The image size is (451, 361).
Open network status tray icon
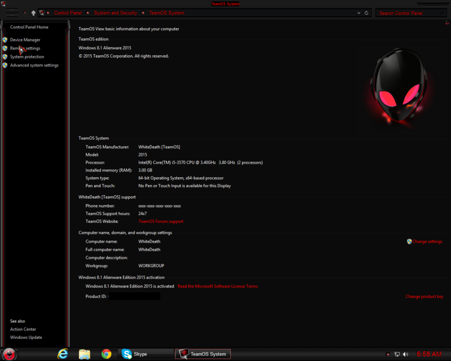[397, 354]
